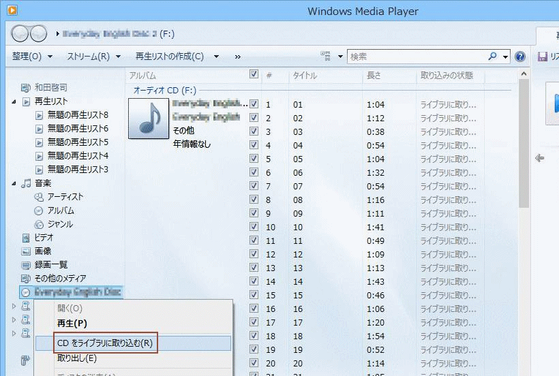Go back with the round back arrow
Screen dimensions: 559x376
click(x=20, y=34)
